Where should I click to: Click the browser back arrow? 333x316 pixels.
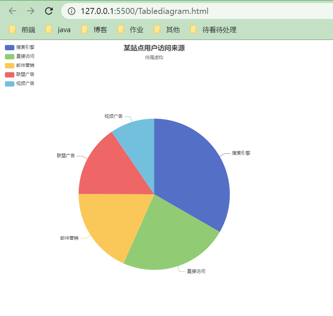point(12,11)
